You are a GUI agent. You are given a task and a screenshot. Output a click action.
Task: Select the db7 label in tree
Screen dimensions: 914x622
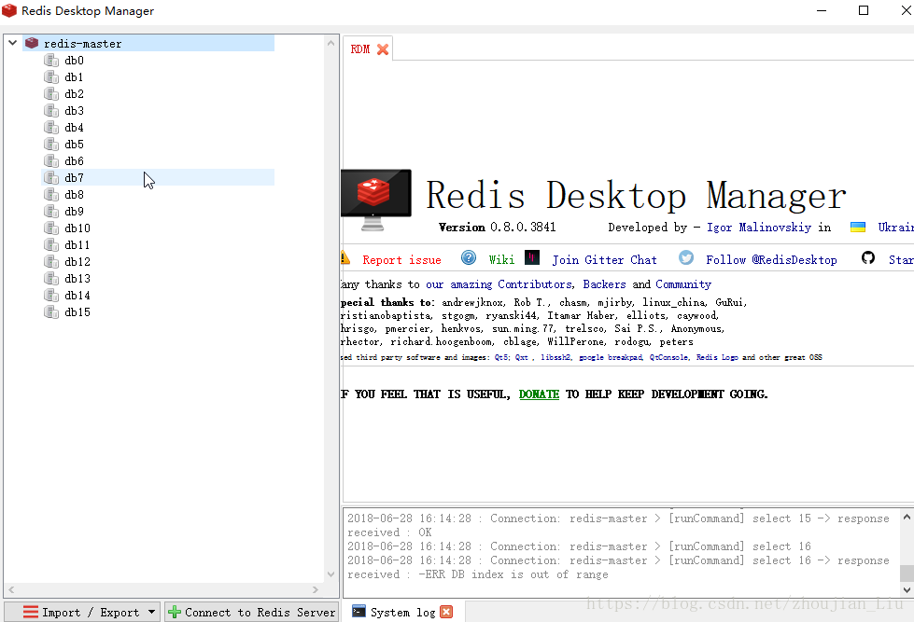click(74, 177)
